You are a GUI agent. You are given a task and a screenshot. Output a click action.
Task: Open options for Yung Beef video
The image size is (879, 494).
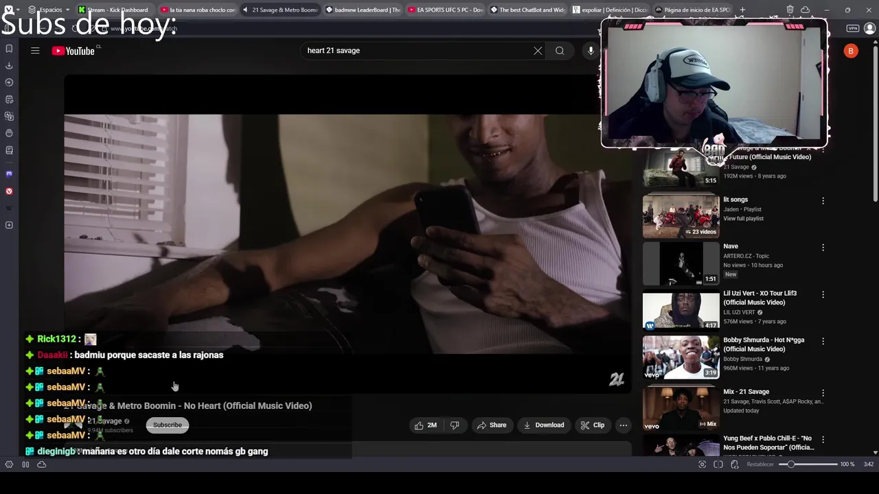coord(823,440)
